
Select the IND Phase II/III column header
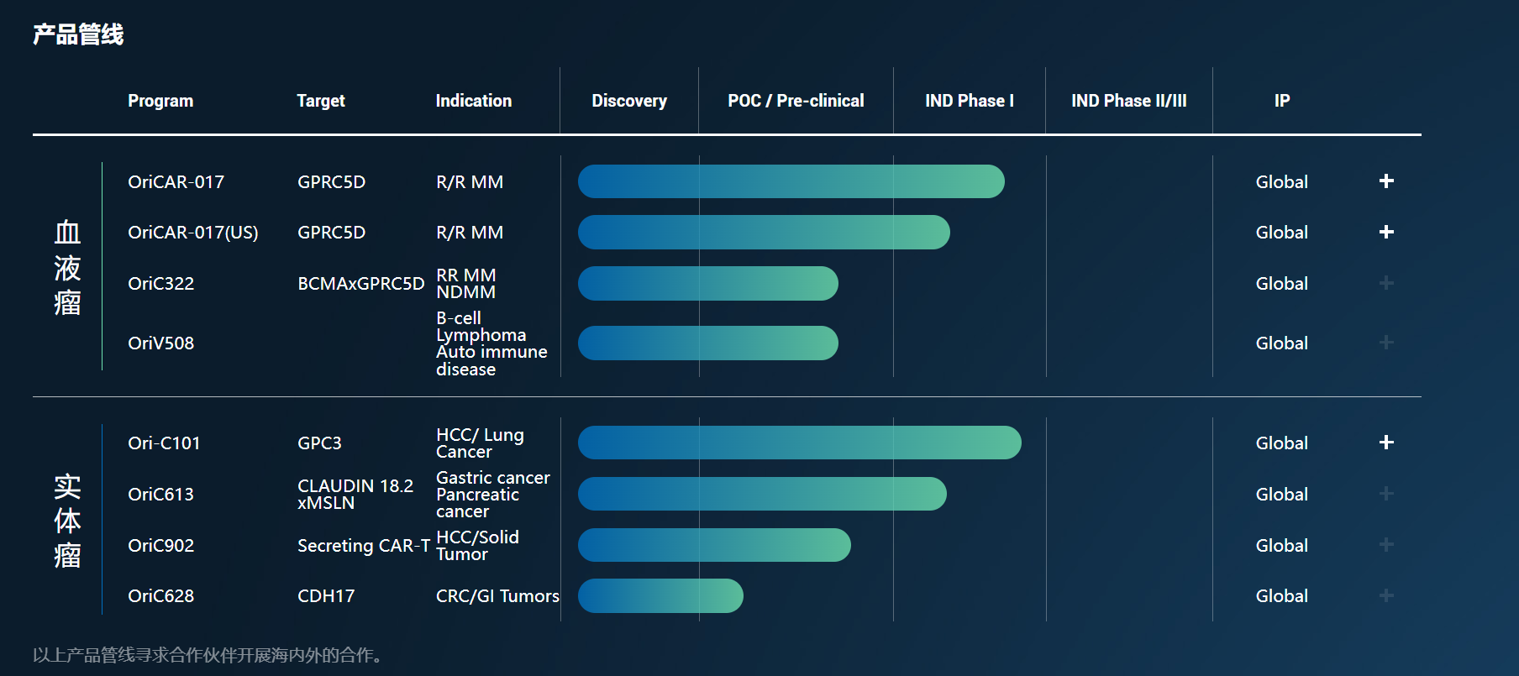click(x=1128, y=101)
